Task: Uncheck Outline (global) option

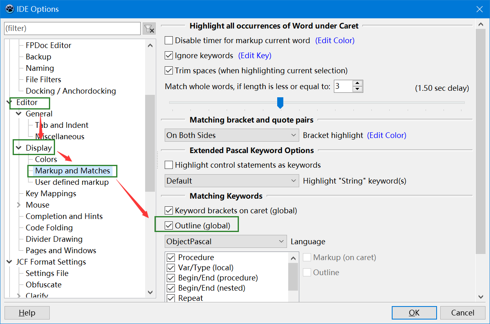Action: (x=169, y=225)
